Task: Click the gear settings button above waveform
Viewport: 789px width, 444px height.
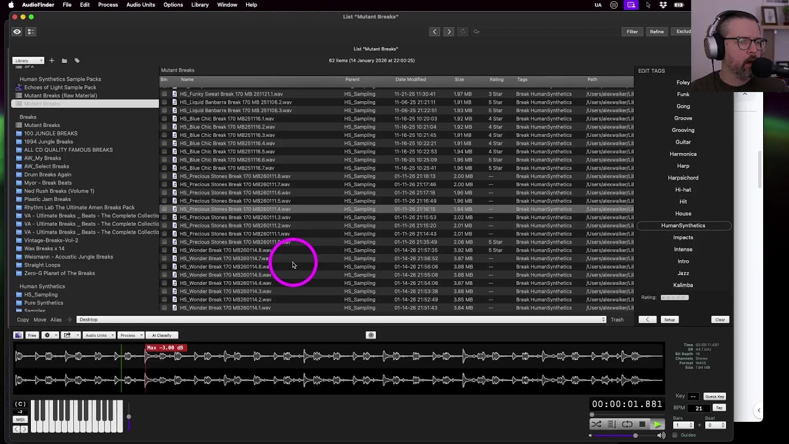Action: tap(47, 335)
